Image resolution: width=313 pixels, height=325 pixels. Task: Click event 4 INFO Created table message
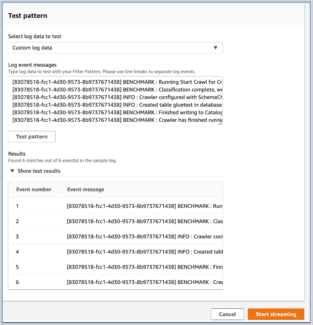(x=144, y=252)
